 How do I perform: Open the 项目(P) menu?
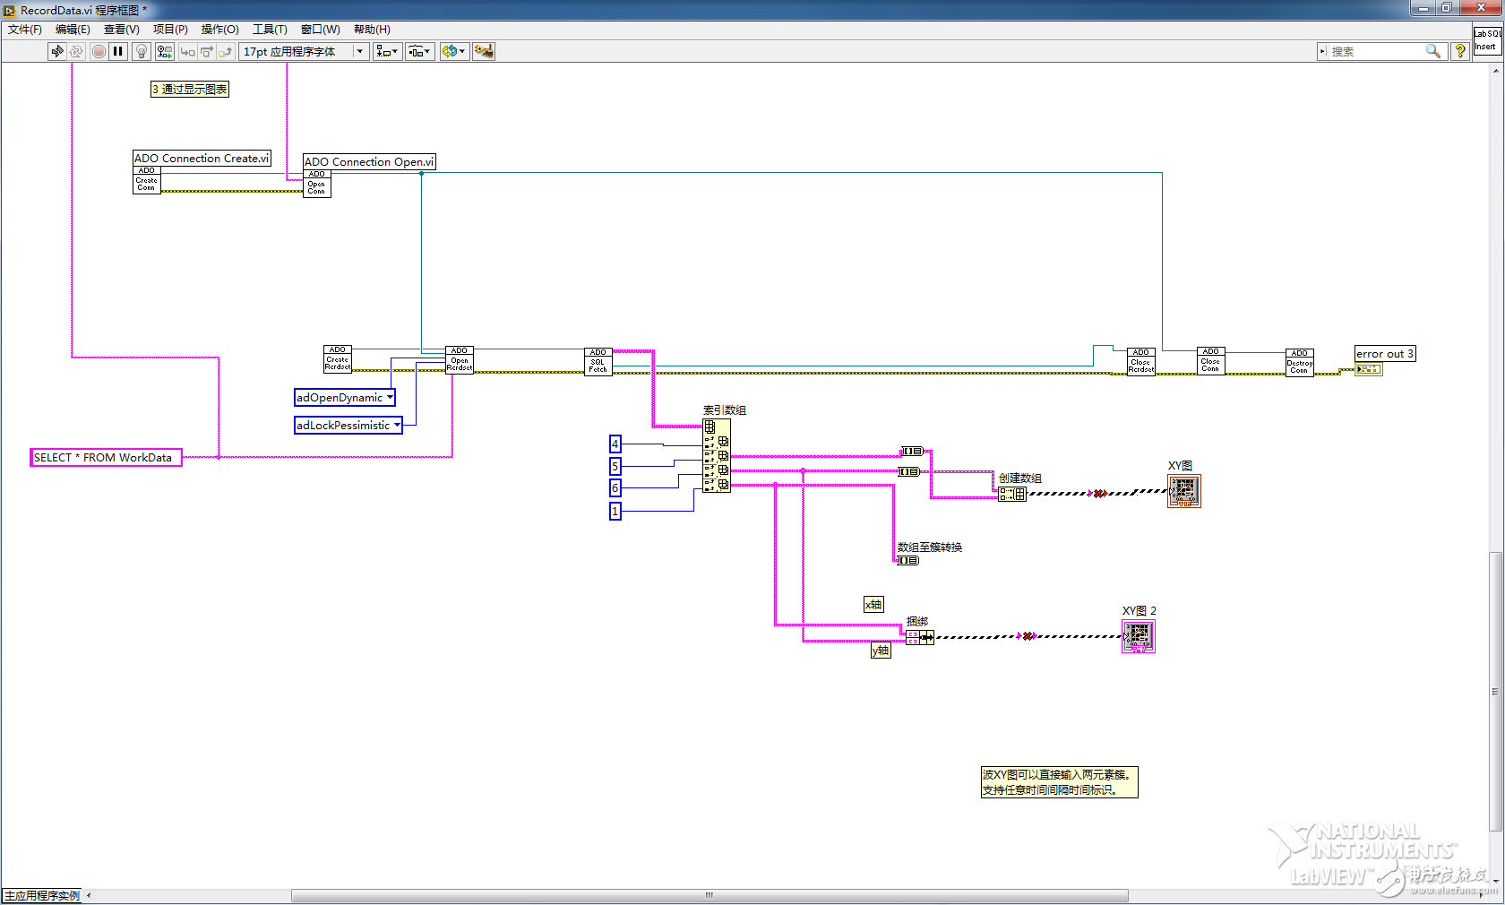(x=170, y=30)
